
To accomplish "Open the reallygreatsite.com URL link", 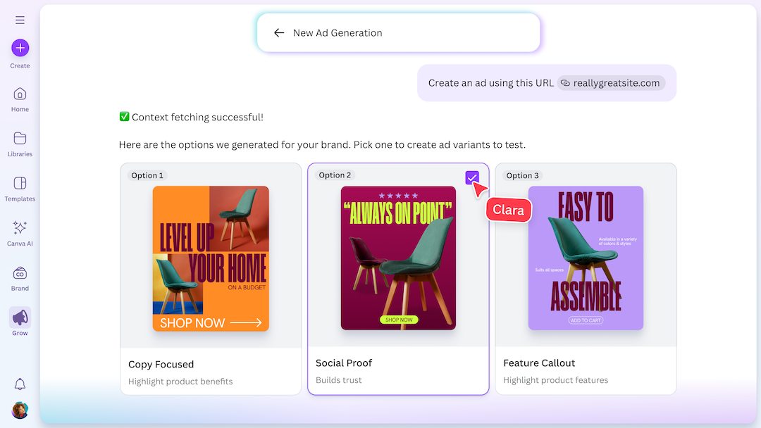I will [612, 83].
